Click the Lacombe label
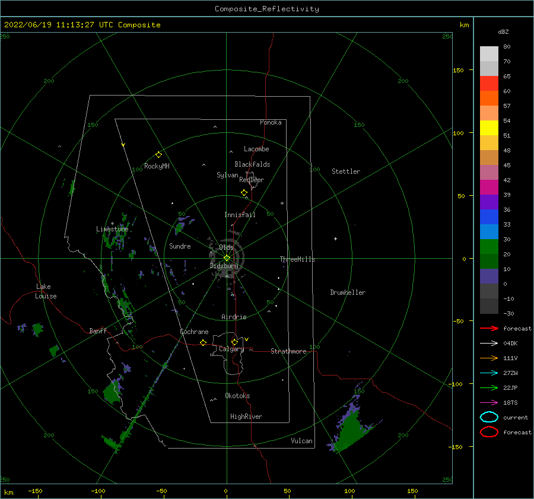 [x=256, y=149]
